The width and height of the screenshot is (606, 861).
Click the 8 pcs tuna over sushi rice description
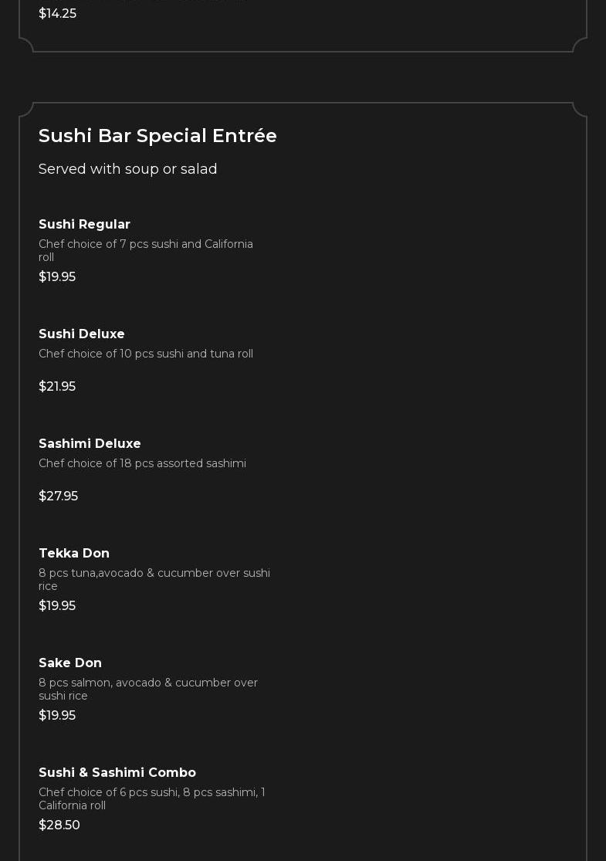click(154, 579)
